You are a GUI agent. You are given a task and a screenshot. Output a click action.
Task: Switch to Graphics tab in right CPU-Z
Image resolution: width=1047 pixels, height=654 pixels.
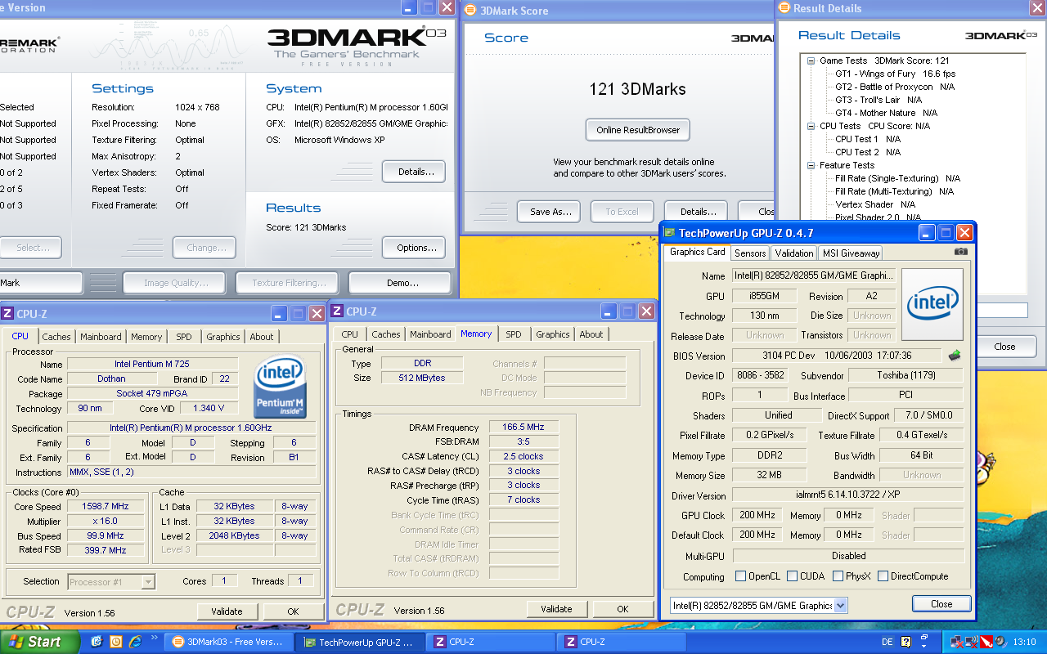pyautogui.click(x=553, y=334)
